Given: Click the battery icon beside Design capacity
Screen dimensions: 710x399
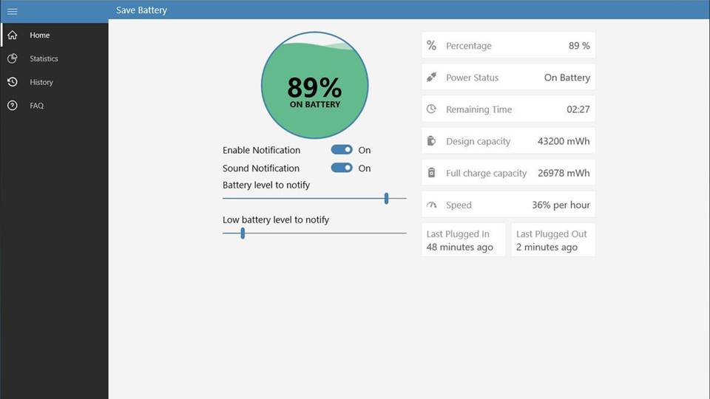Looking at the screenshot, I should point(431,141).
